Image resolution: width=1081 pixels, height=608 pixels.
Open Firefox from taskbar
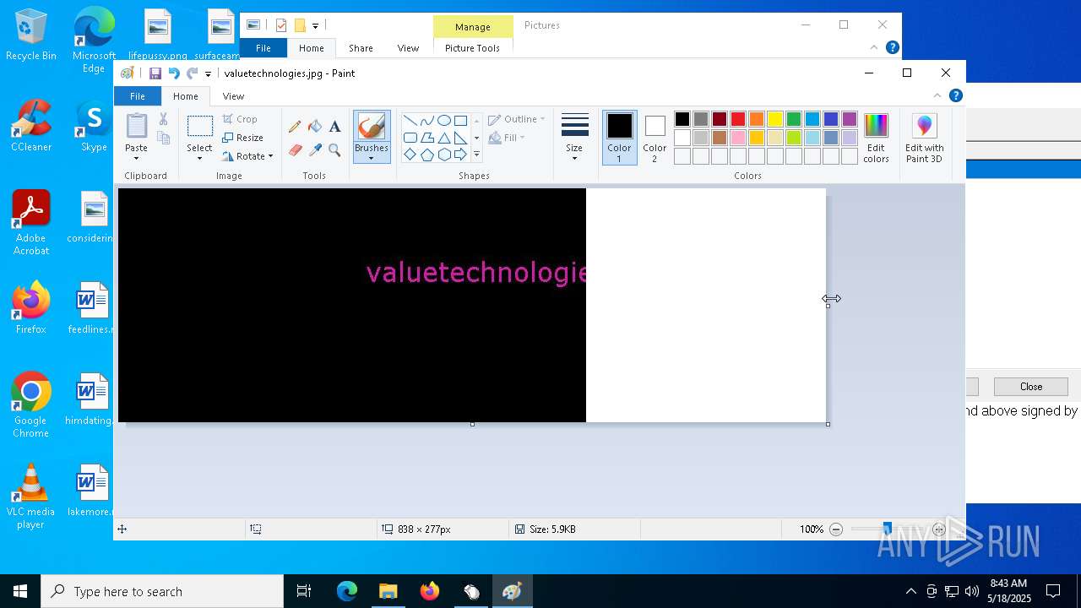(430, 591)
